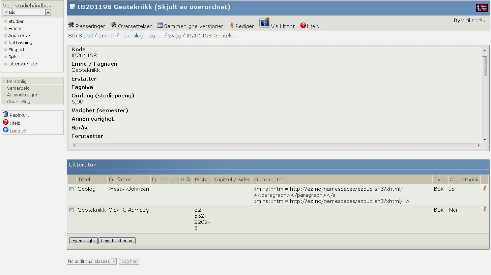
Task: Click the edit icon for Geologi row
Action: (x=484, y=188)
